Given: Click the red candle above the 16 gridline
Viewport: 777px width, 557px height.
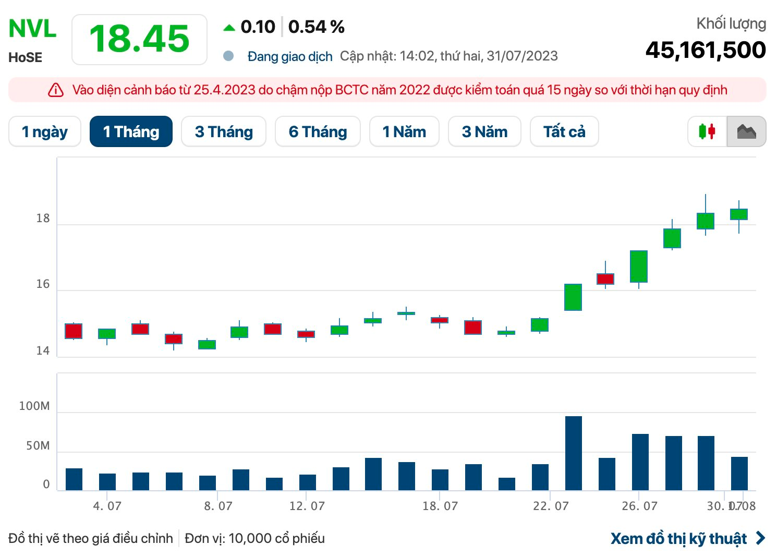Looking at the screenshot, I should (x=605, y=279).
